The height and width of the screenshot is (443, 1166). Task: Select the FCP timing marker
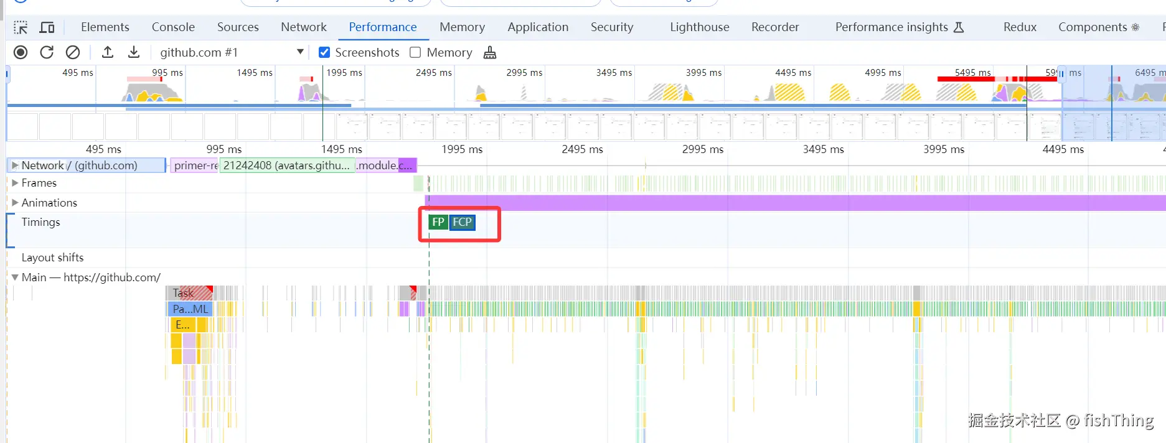point(462,222)
